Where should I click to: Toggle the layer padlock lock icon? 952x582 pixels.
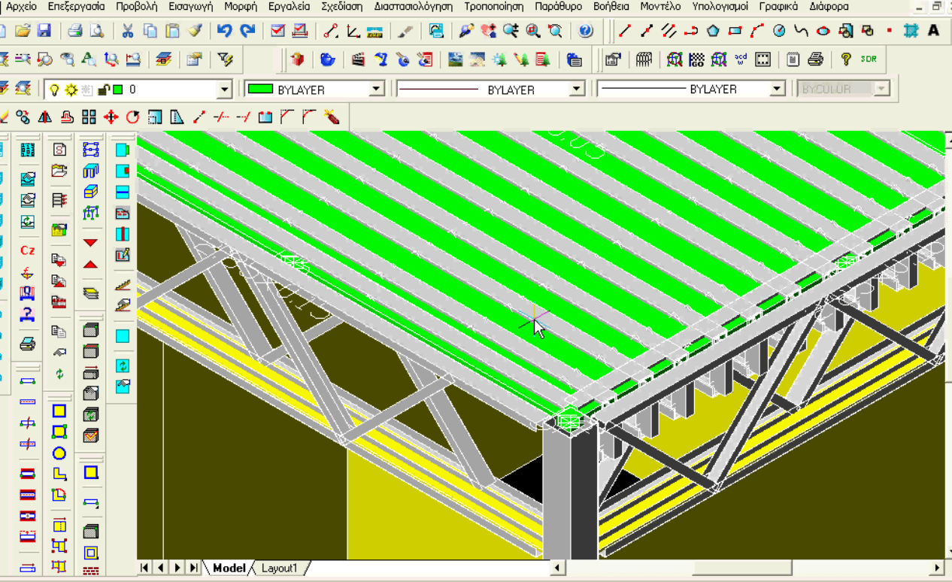point(102,89)
